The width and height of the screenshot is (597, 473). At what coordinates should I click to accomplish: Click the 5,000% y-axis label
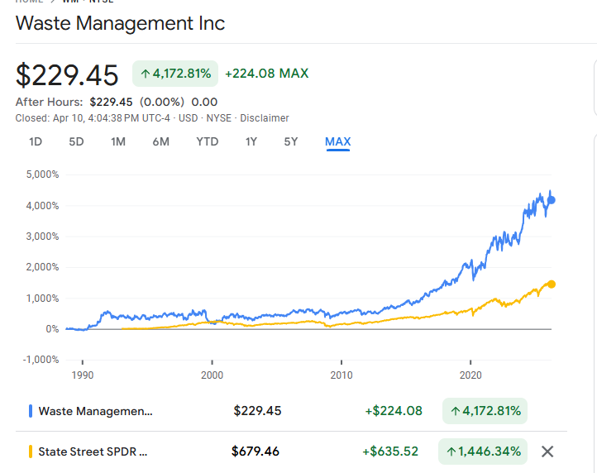click(x=42, y=174)
